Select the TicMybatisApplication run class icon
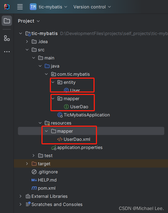Screen dimensions: 168x213 pos(60,115)
